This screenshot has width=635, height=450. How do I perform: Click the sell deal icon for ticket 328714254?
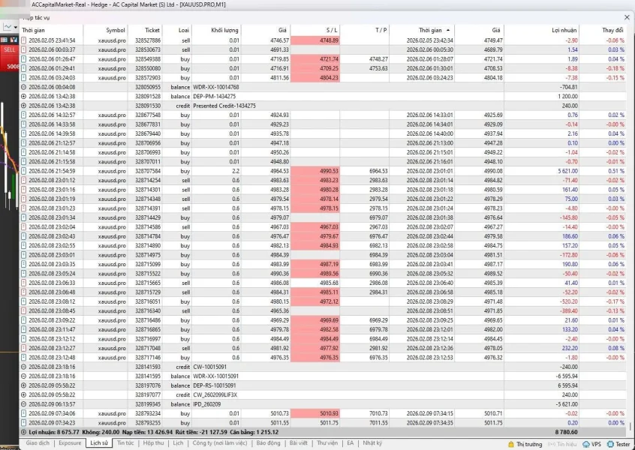[x=24, y=181]
